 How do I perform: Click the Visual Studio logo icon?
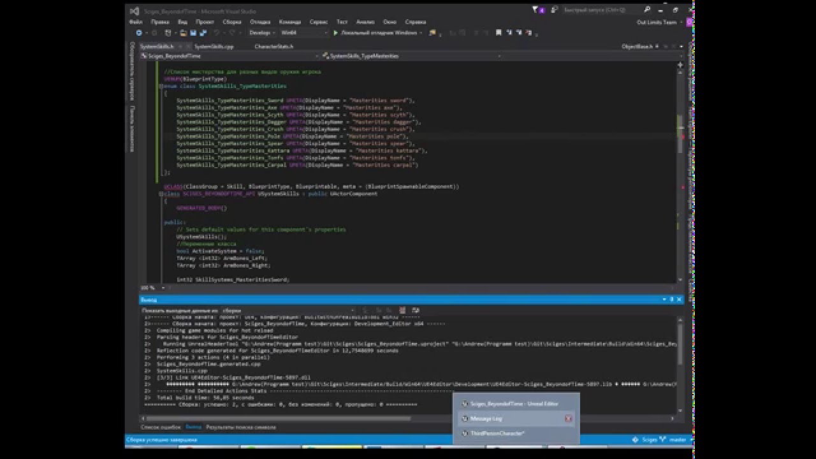[134, 11]
